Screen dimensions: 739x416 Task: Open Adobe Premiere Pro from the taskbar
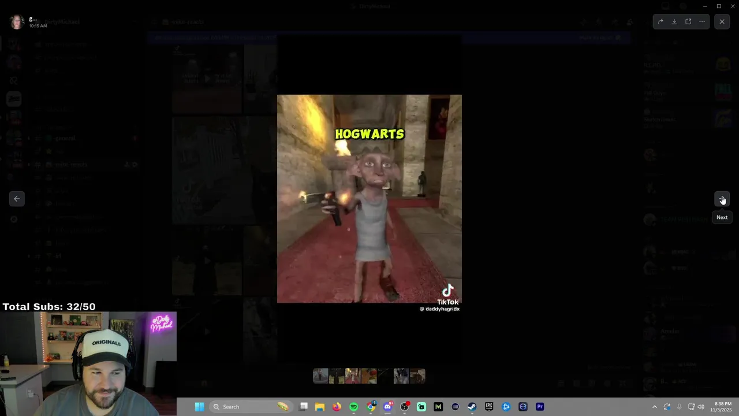pyautogui.click(x=540, y=407)
